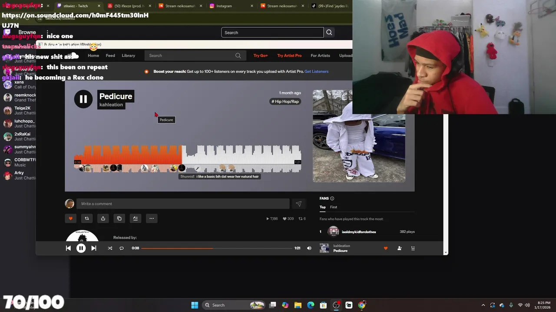Select the First fans tab
The width and height of the screenshot is (556, 312).
pos(334,207)
